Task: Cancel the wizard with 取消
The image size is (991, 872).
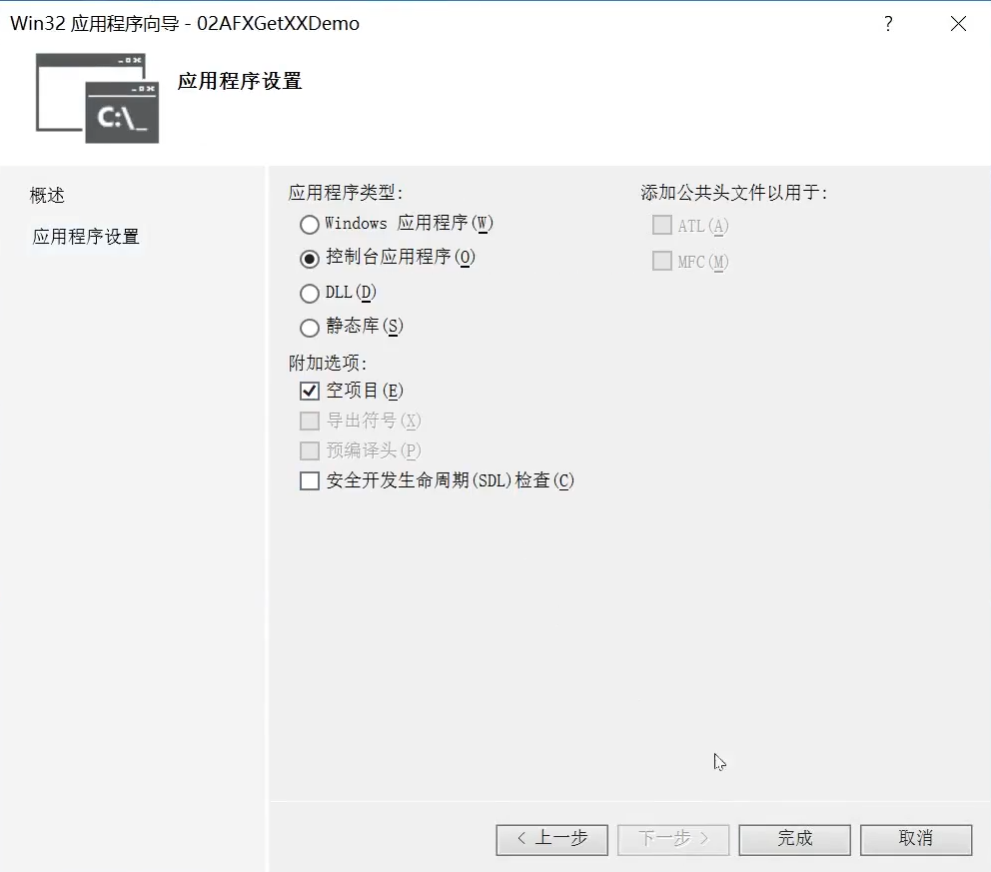Action: pos(916,840)
